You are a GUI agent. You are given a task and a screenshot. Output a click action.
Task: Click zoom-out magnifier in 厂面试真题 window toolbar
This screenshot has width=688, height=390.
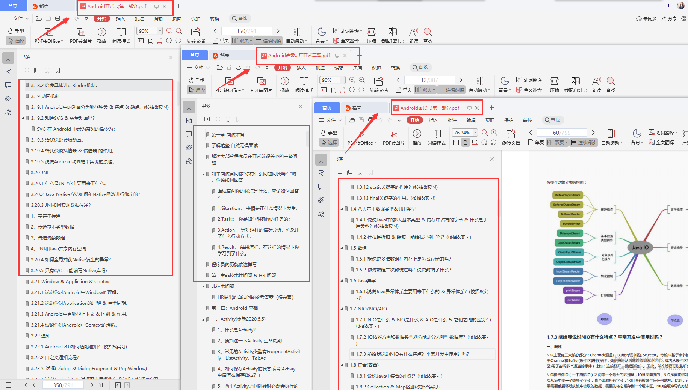point(352,80)
